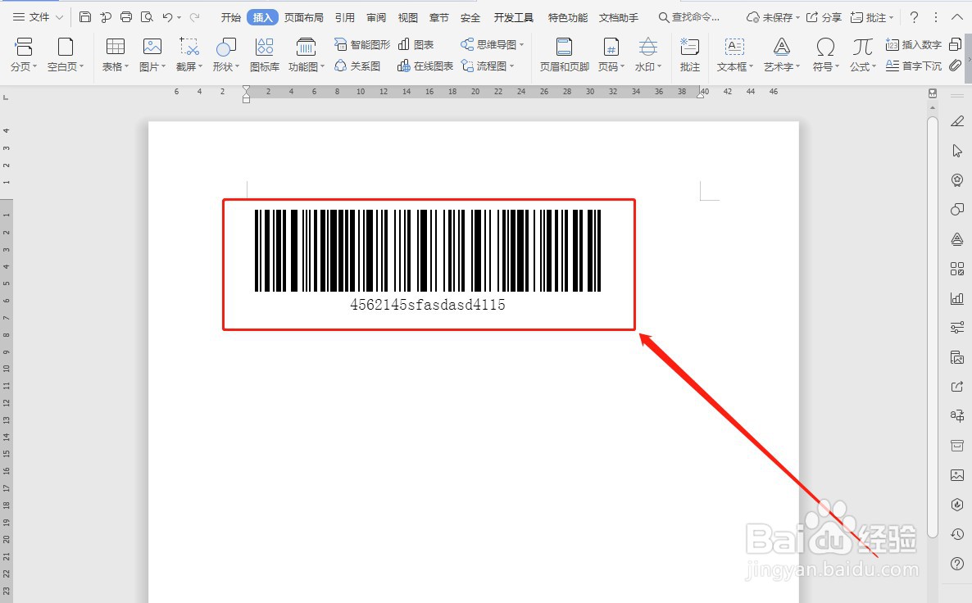Switch to the 章节 tab
972x603 pixels.
tap(439, 17)
